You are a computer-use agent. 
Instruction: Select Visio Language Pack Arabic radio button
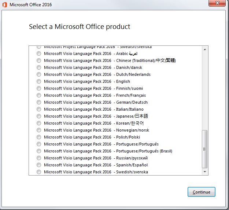(x=39, y=54)
